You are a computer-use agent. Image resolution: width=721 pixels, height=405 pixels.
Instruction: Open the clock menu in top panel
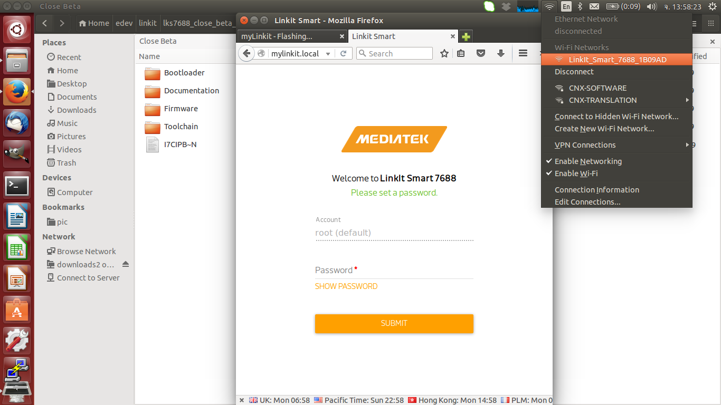click(x=682, y=6)
